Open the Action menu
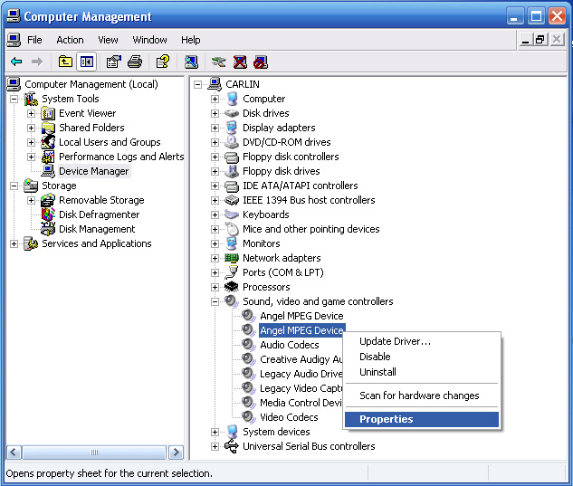573x486 pixels. point(70,40)
